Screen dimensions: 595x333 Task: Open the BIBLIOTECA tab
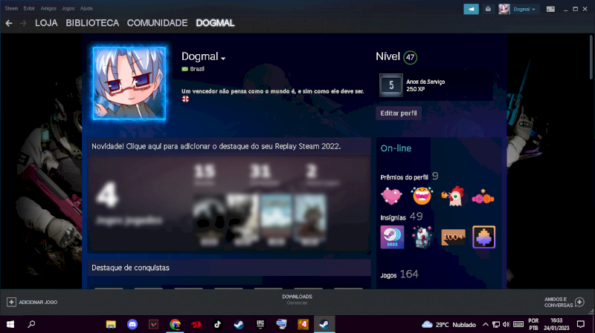(x=92, y=23)
